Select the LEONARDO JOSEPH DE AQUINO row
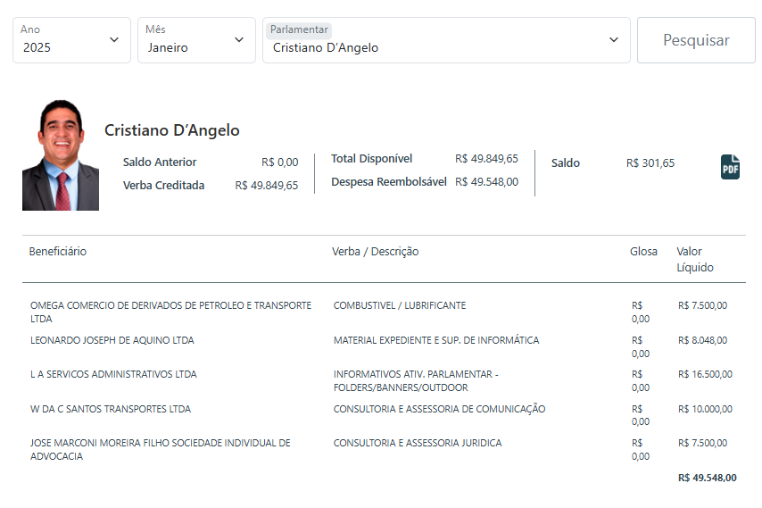762x508 pixels. pos(112,340)
